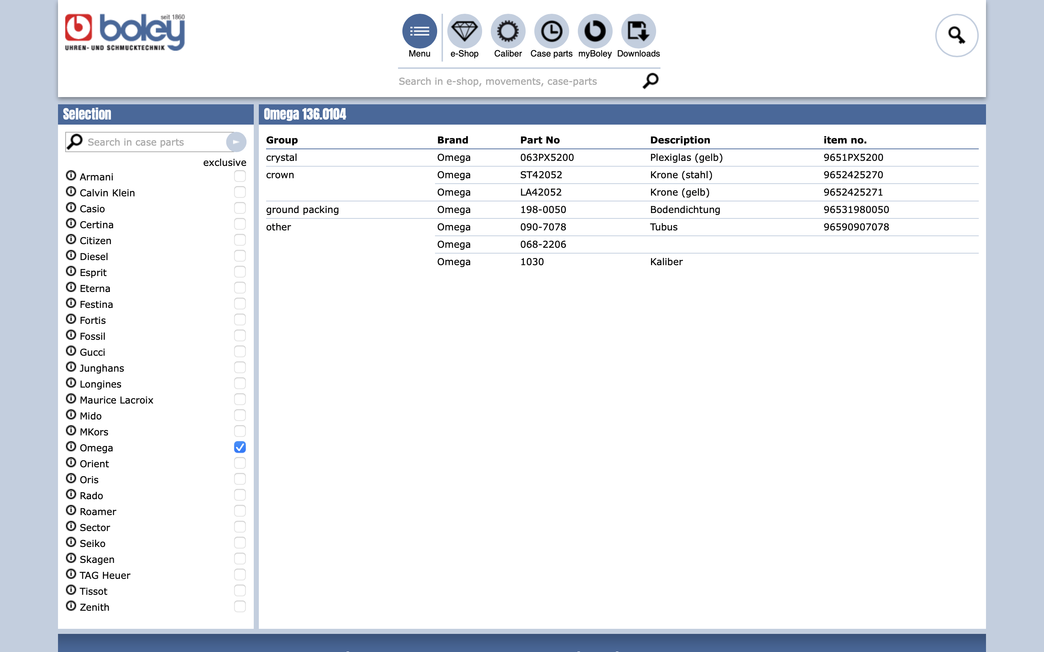The width and height of the screenshot is (1044, 652).
Task: Check the Seiko exclusive checkbox
Action: click(240, 543)
